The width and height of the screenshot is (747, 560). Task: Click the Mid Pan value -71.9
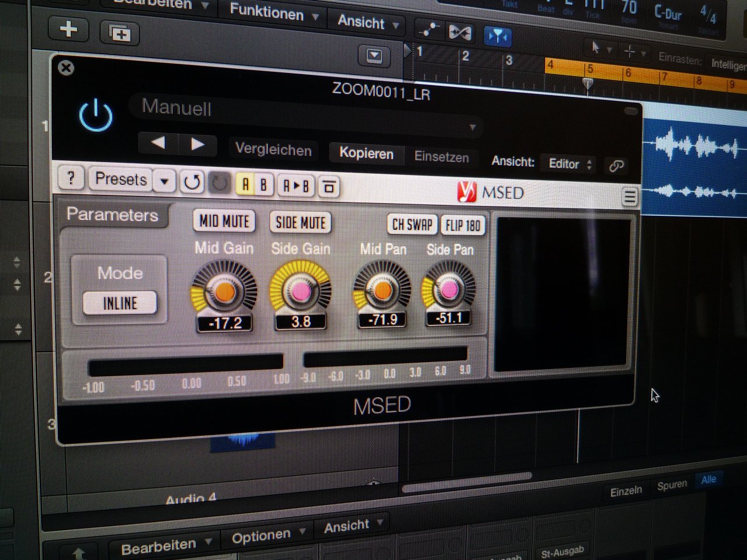tap(382, 320)
